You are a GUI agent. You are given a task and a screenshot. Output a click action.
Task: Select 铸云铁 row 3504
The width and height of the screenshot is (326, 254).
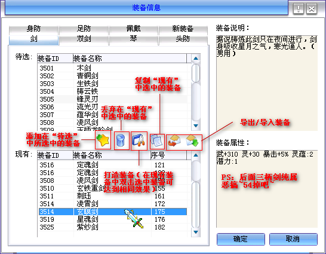pyautogui.click(x=112, y=91)
